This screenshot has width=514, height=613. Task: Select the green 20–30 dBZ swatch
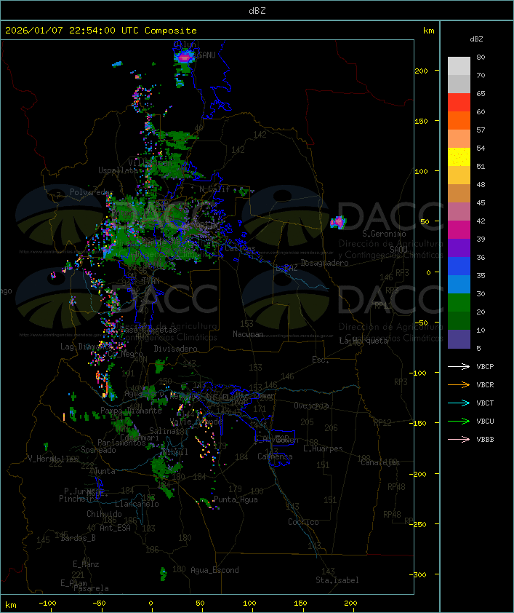459,303
